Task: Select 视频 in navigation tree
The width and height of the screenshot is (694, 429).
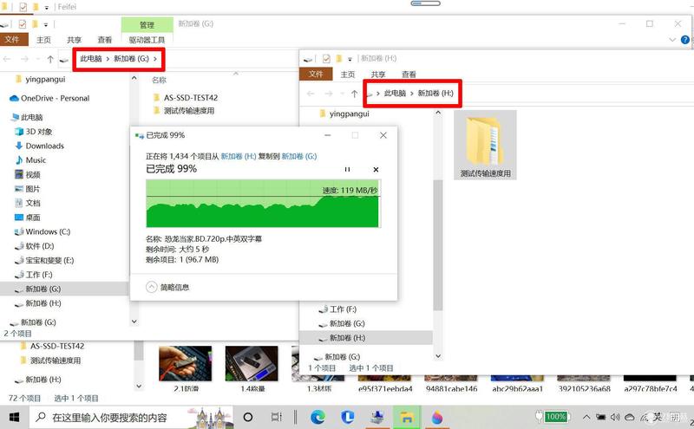Action: tap(28, 174)
